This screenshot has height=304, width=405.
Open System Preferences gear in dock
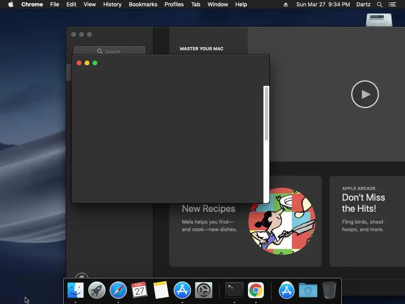[x=204, y=290]
